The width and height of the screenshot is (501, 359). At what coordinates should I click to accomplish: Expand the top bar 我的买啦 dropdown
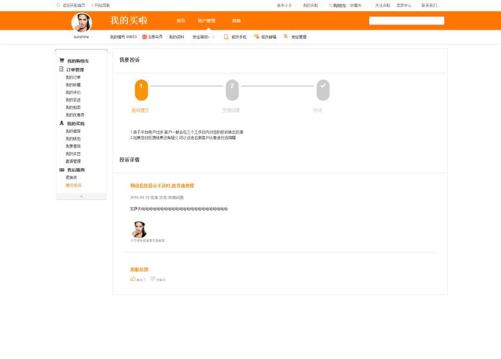[312, 5]
